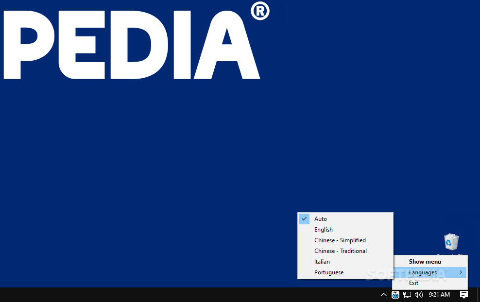
Task: Click Show menu in tray context menu
Action: 430,262
